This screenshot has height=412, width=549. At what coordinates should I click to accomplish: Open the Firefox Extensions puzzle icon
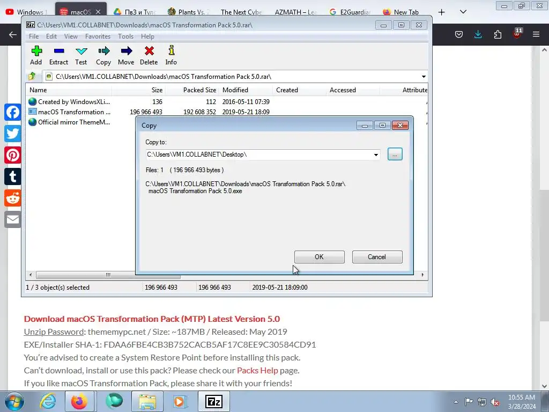[x=498, y=34]
